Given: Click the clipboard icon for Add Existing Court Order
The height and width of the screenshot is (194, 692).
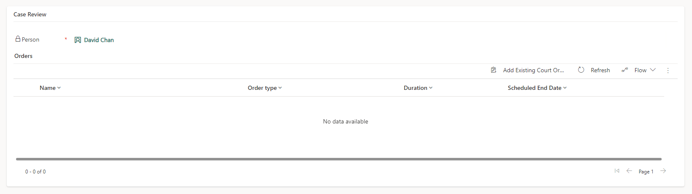Looking at the screenshot, I should pyautogui.click(x=494, y=70).
